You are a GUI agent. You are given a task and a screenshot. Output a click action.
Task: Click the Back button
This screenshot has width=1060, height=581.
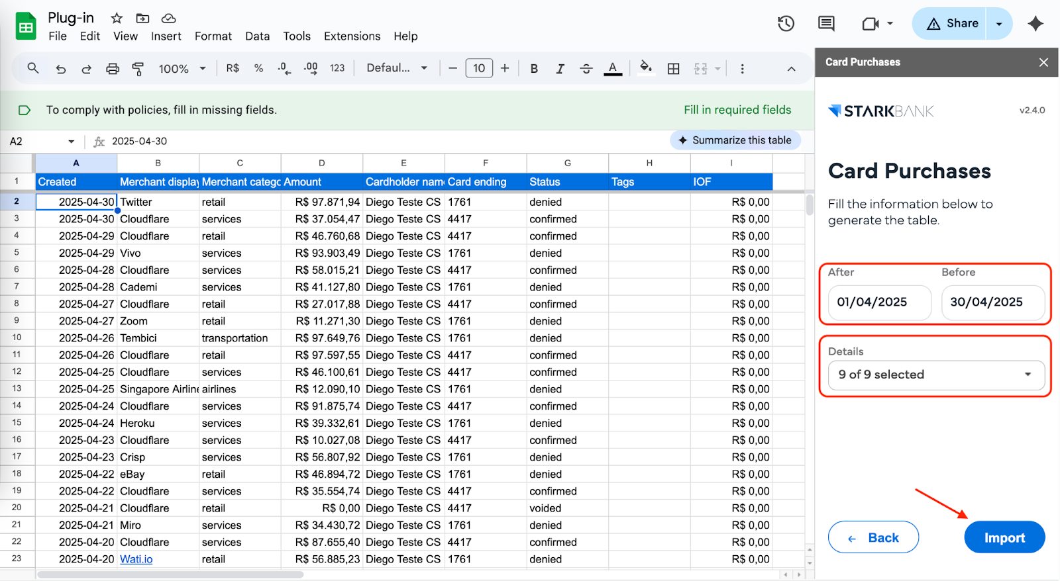(873, 537)
